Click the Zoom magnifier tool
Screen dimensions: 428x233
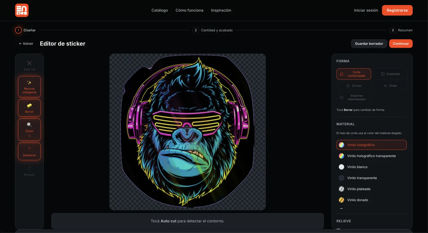point(29,130)
